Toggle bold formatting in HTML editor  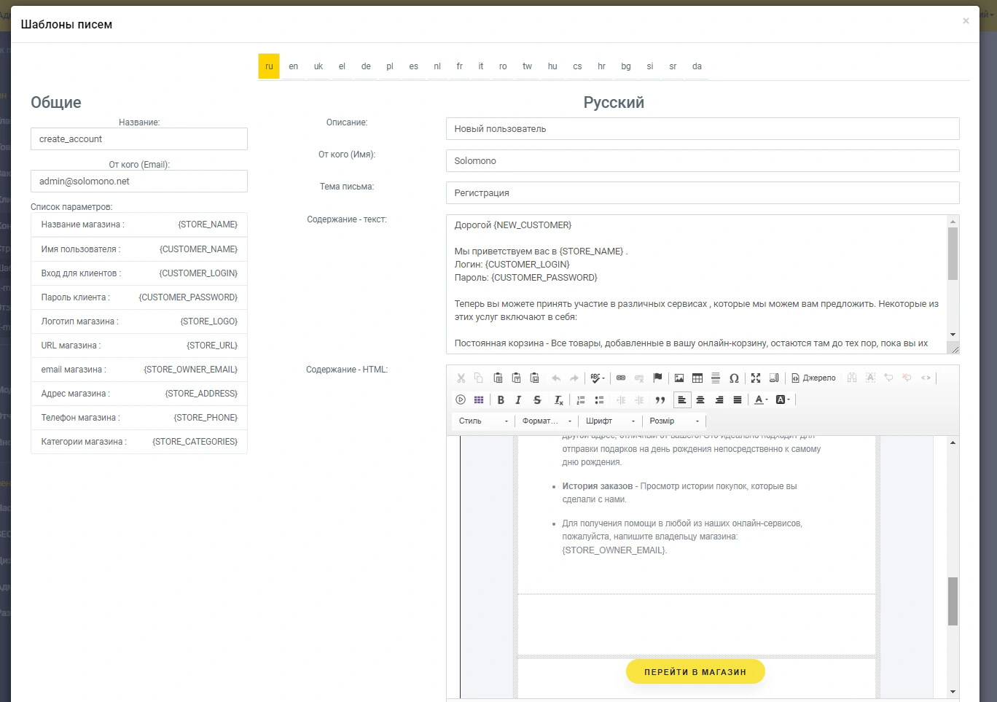pyautogui.click(x=501, y=399)
